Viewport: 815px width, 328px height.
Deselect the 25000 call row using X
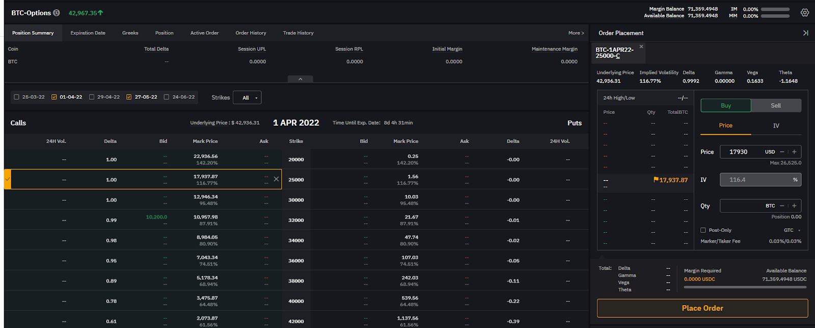pyautogui.click(x=276, y=179)
